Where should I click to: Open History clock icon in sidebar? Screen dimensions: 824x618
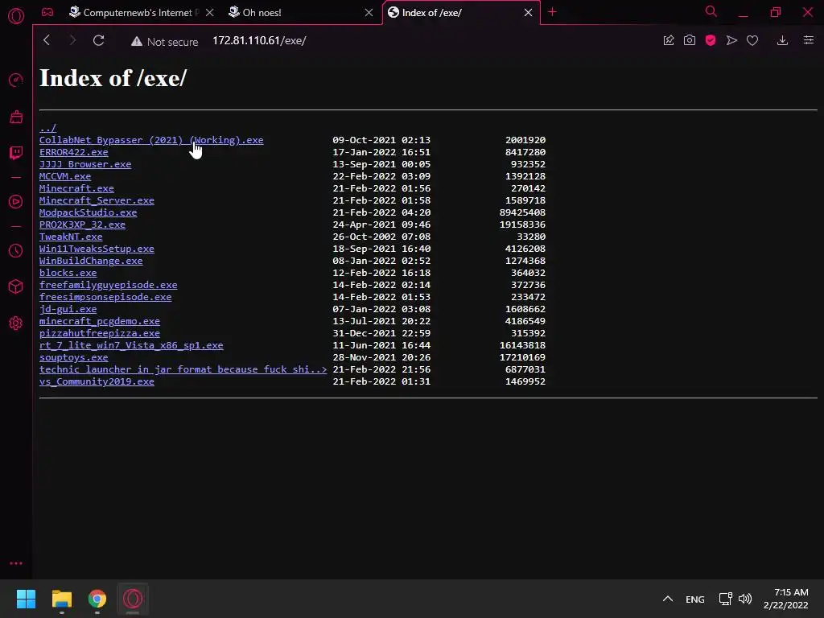16,251
